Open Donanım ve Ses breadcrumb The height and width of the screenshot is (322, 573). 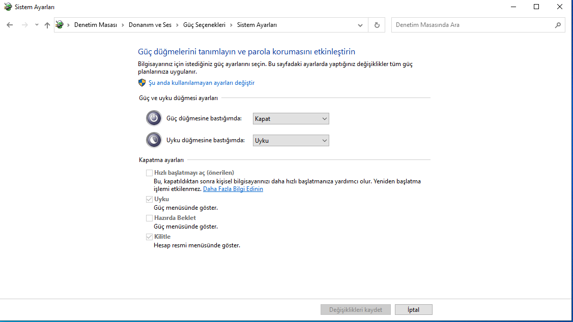coord(150,25)
